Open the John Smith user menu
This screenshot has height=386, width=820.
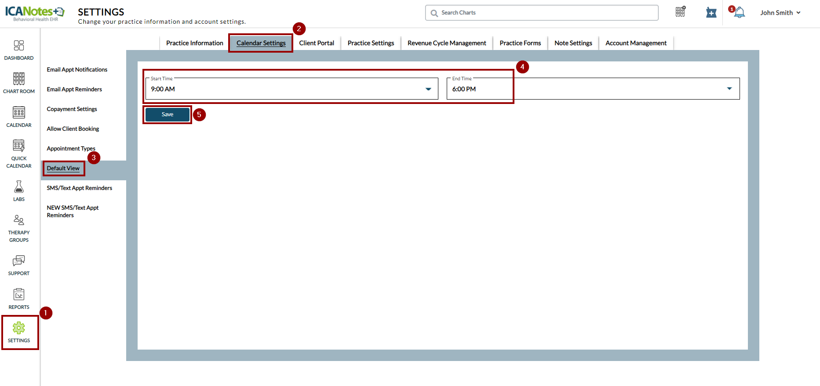click(x=780, y=13)
